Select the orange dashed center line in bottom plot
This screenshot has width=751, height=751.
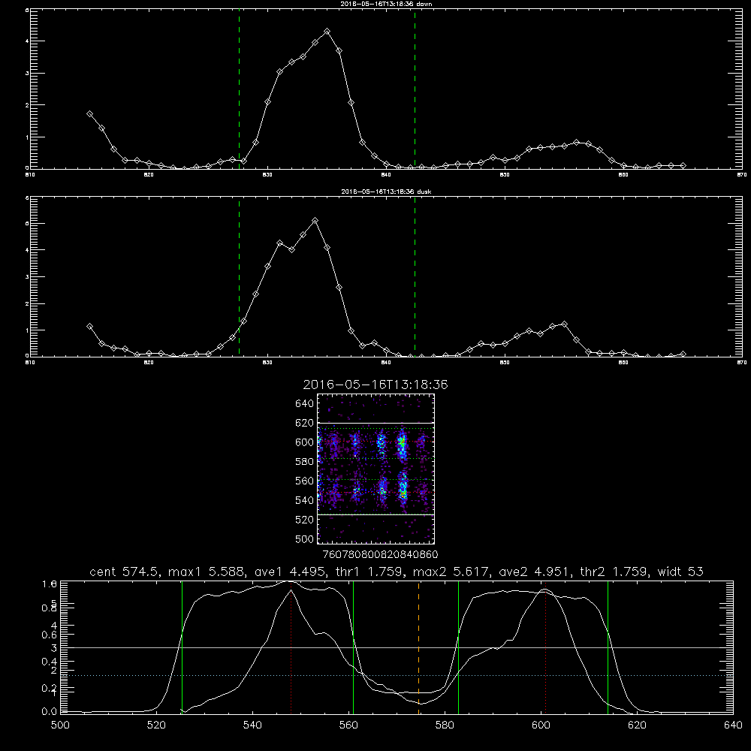(x=418, y=647)
